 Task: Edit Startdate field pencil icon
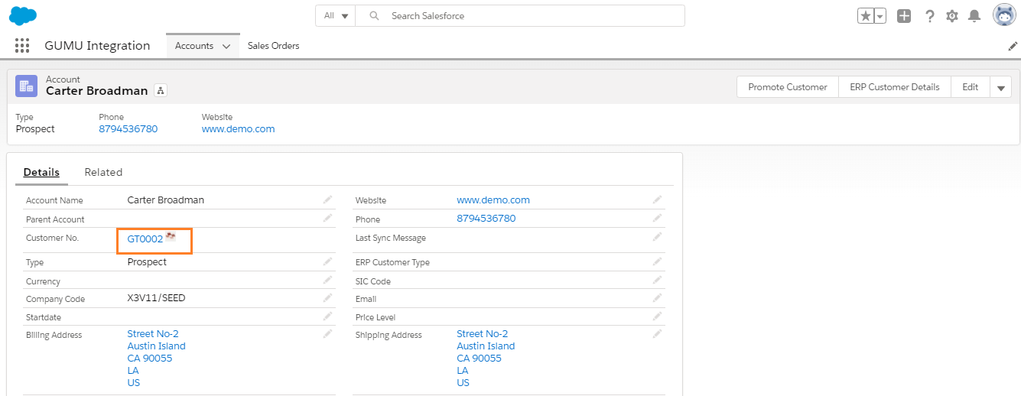click(327, 316)
